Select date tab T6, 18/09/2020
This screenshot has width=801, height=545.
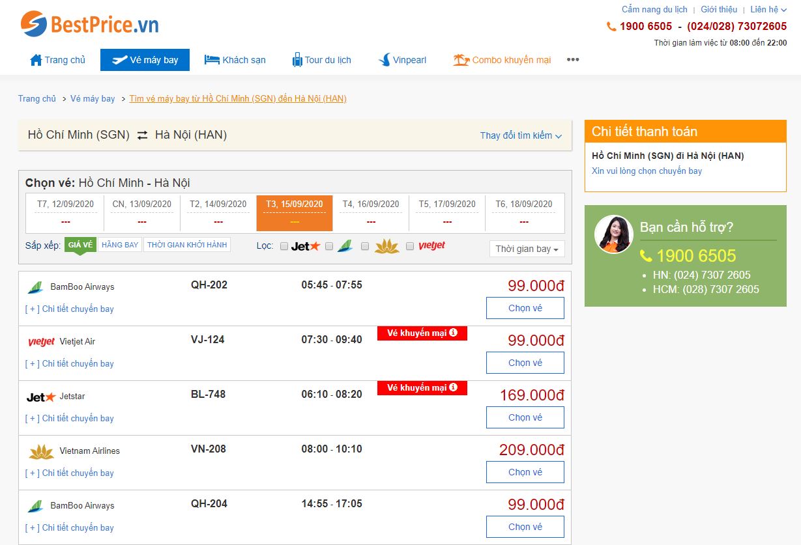(x=524, y=212)
